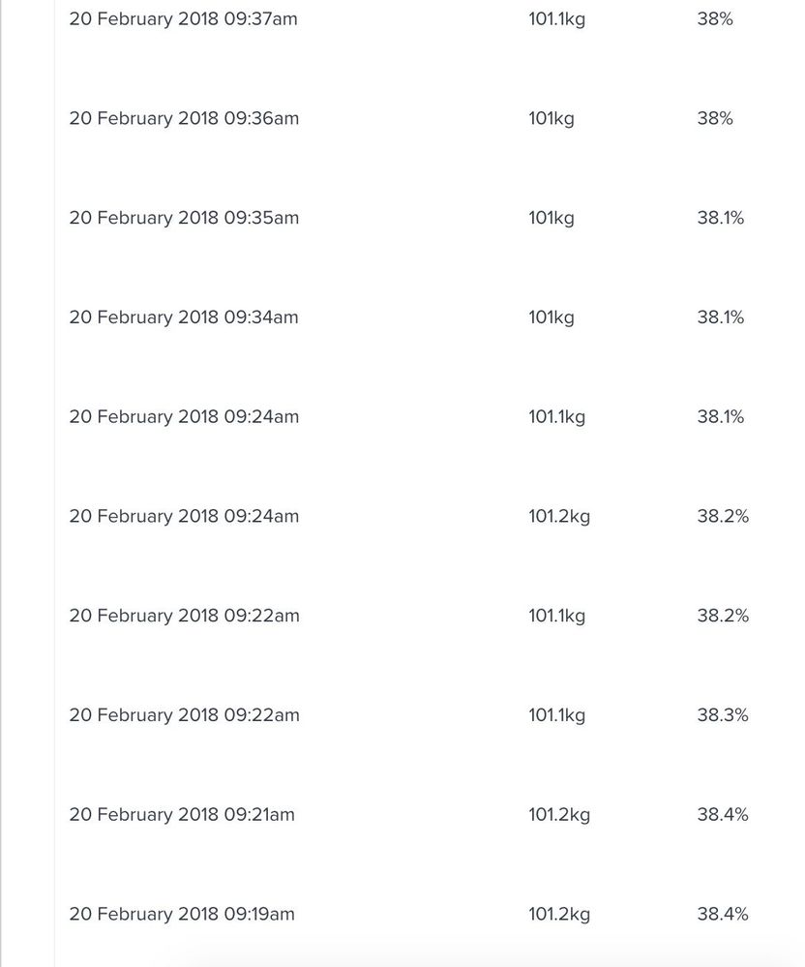This screenshot has width=805, height=967.
Task: Select the 101kg weight for 09:36am
Action: (x=552, y=118)
